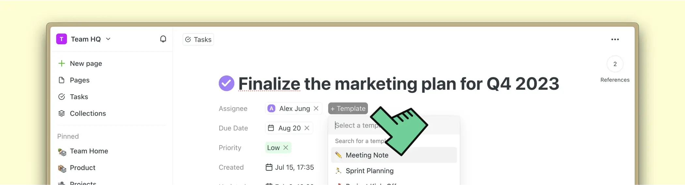Open the + Template dropdown button

[348, 108]
